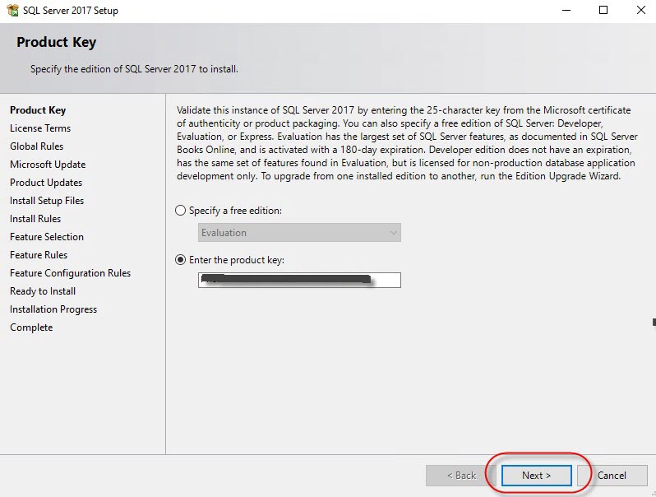Maximize the setup window
The width and height of the screenshot is (656, 497).
[603, 10]
